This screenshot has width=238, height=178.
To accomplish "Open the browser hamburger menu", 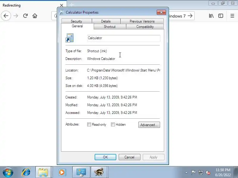I will pyautogui.click(x=232, y=16).
